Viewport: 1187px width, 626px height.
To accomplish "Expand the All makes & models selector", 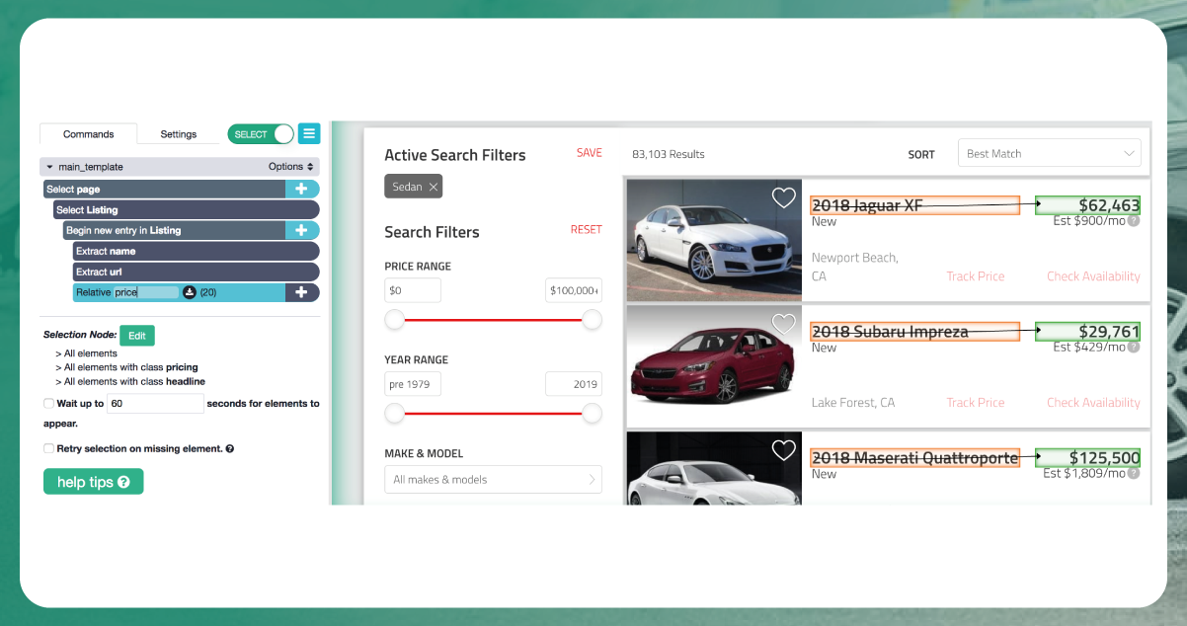I will click(x=494, y=479).
